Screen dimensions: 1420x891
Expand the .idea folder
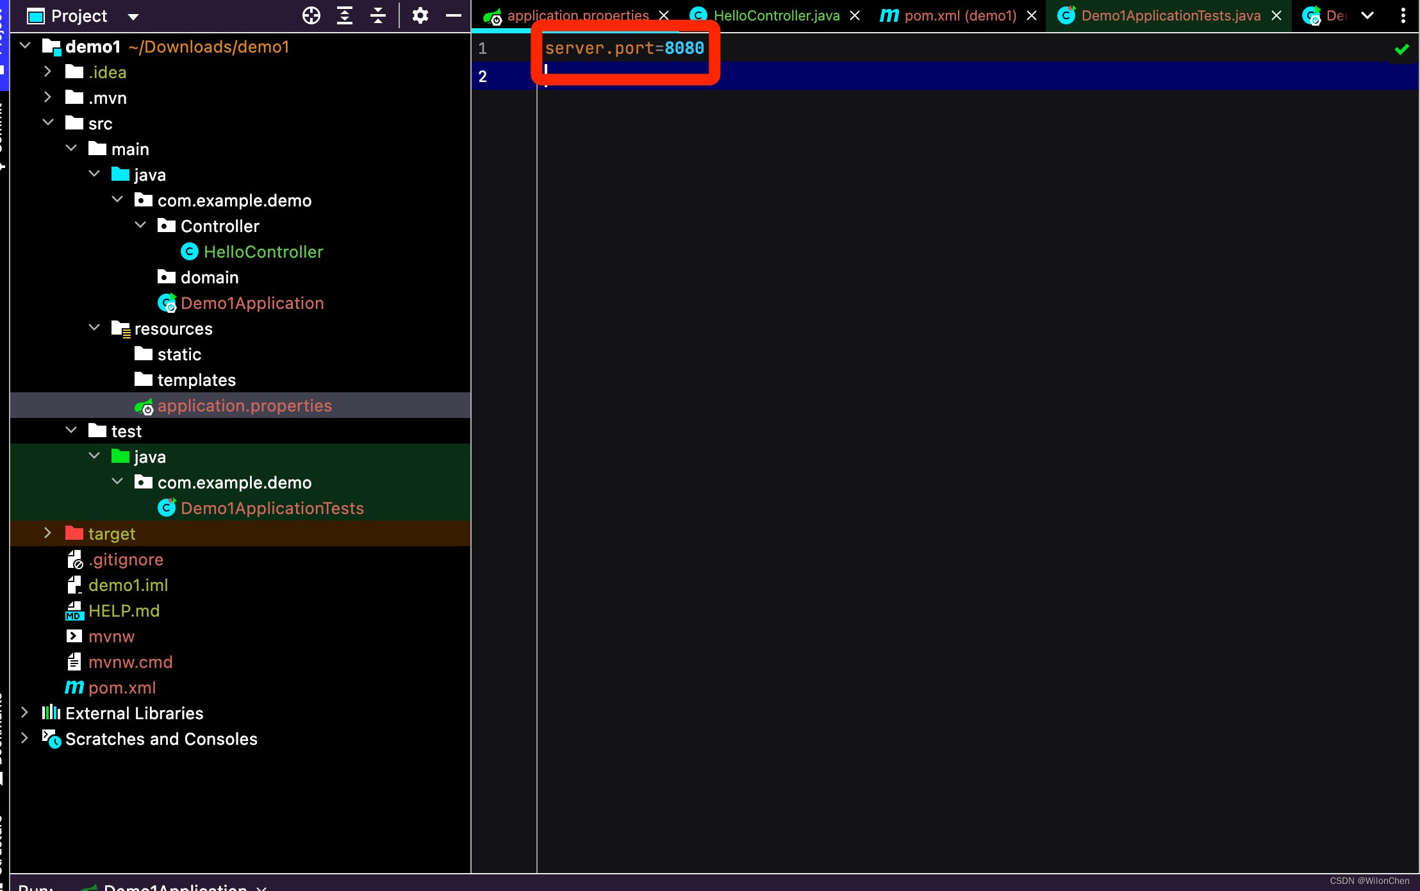point(47,72)
